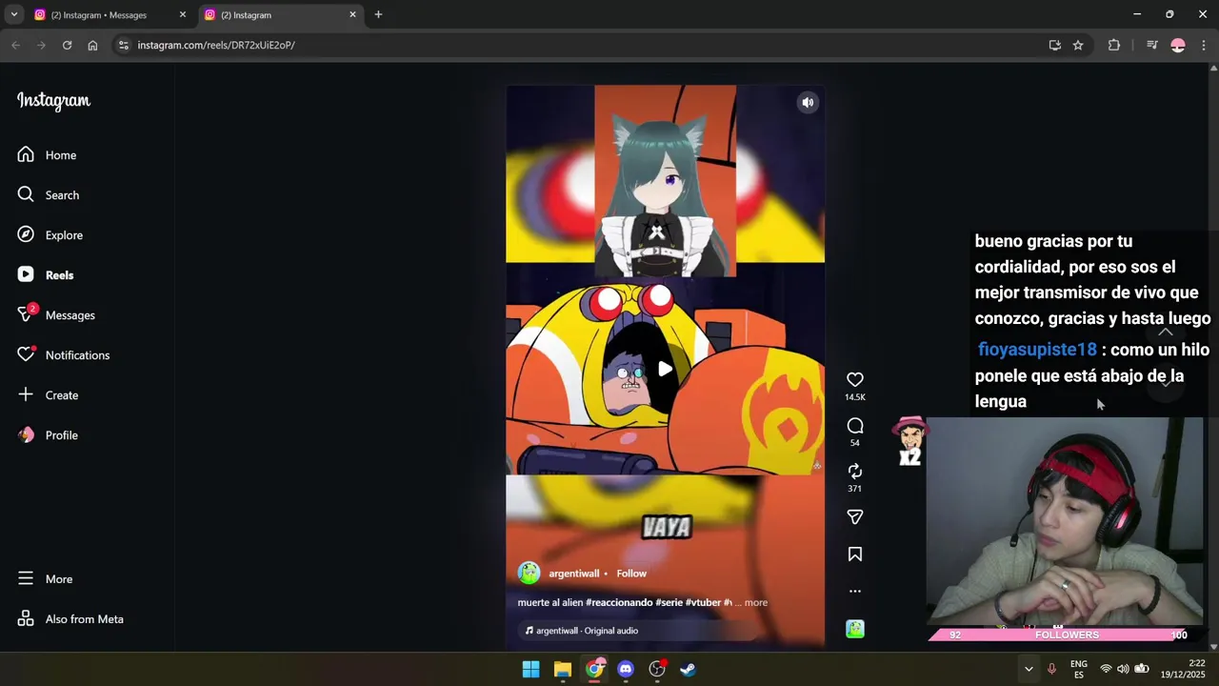Open the three-dot reel options menu

855,591
